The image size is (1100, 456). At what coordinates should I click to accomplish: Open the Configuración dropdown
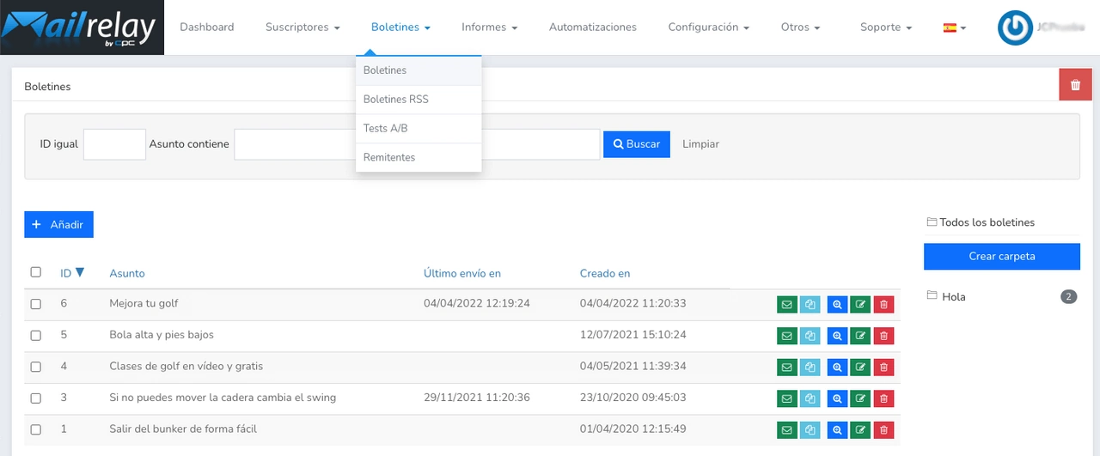point(708,27)
